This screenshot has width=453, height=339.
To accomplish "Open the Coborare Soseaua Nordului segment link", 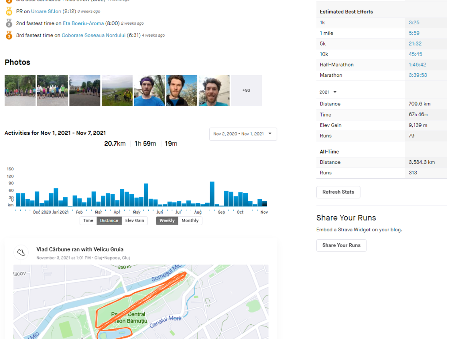I will point(94,35).
